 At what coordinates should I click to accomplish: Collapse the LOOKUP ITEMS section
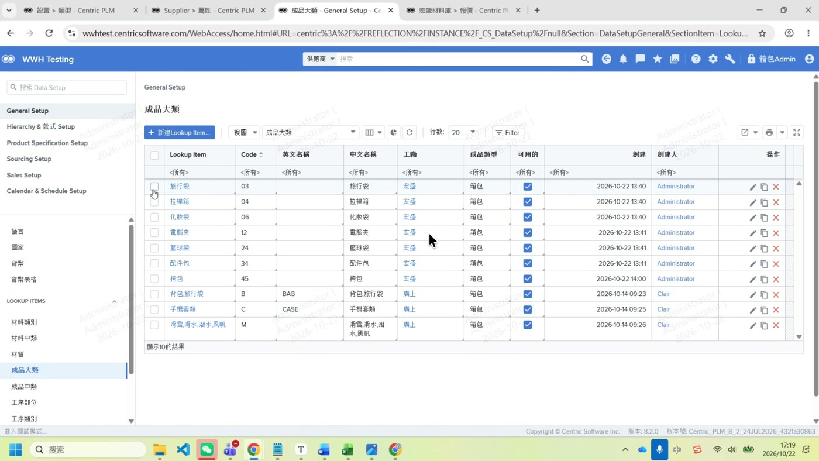point(114,302)
